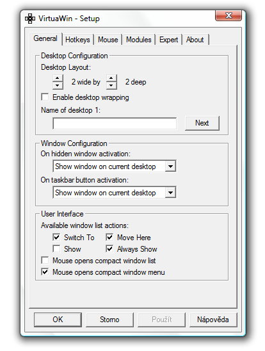Confirm settings with the OK button

coord(58,320)
